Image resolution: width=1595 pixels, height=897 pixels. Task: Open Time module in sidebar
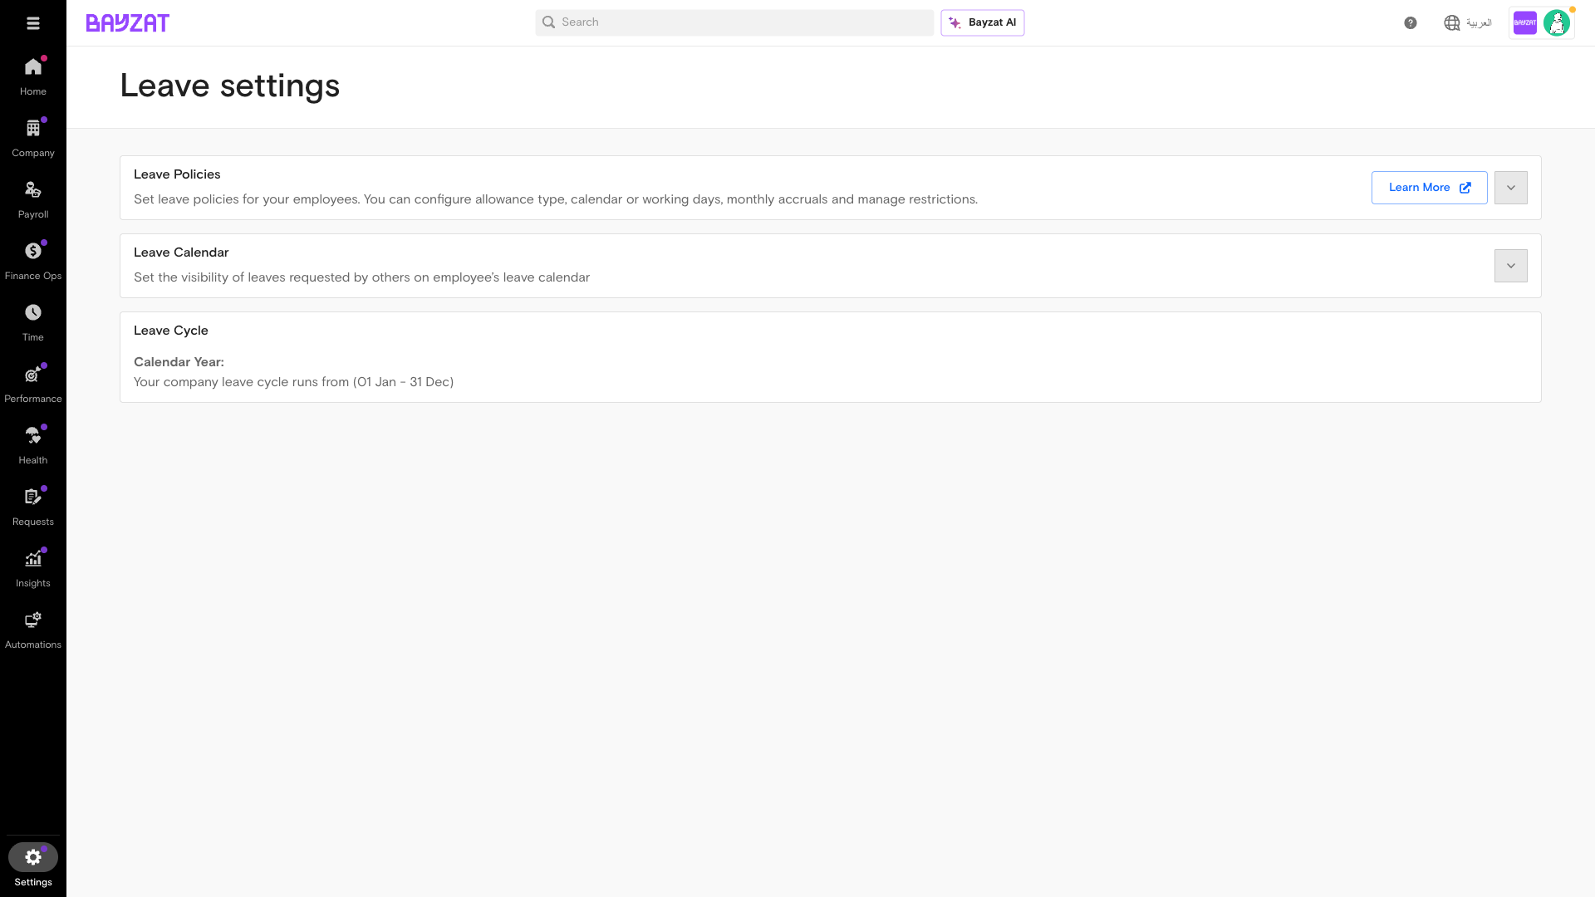coord(33,322)
